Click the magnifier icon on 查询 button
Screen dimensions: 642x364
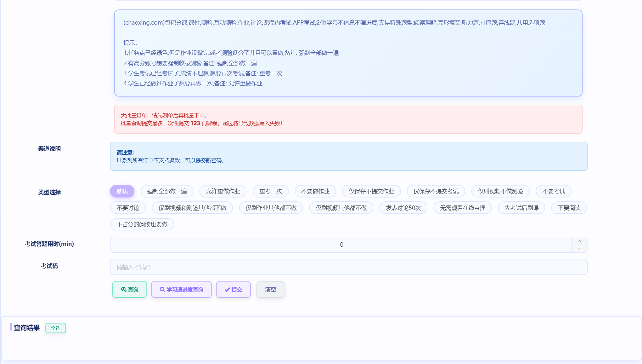124,289
